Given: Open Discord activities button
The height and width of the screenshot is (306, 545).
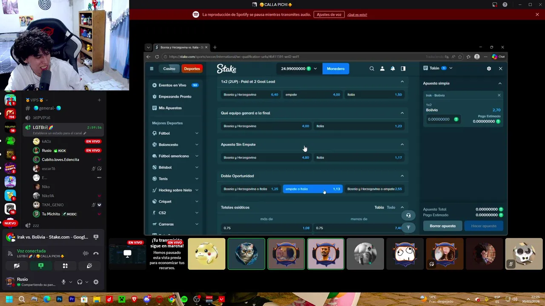Looking at the screenshot, I should coord(65,266).
